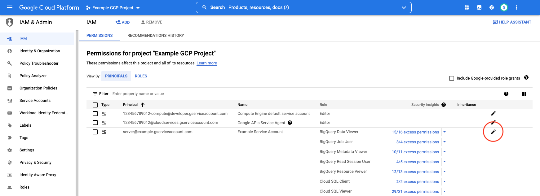This screenshot has width=540, height=196.
Task: Open the three-dot settings menu in top bar
Action: click(x=516, y=7)
